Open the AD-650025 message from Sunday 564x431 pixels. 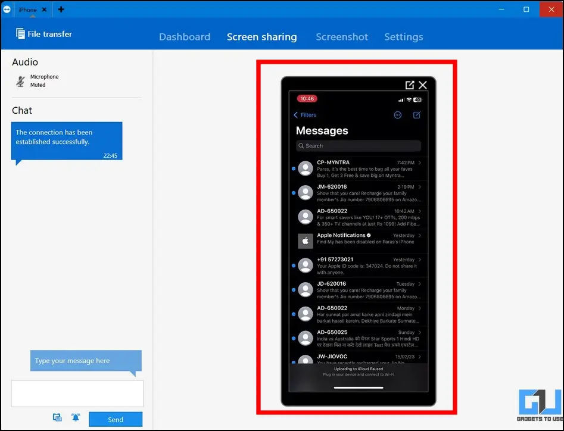pyautogui.click(x=359, y=338)
